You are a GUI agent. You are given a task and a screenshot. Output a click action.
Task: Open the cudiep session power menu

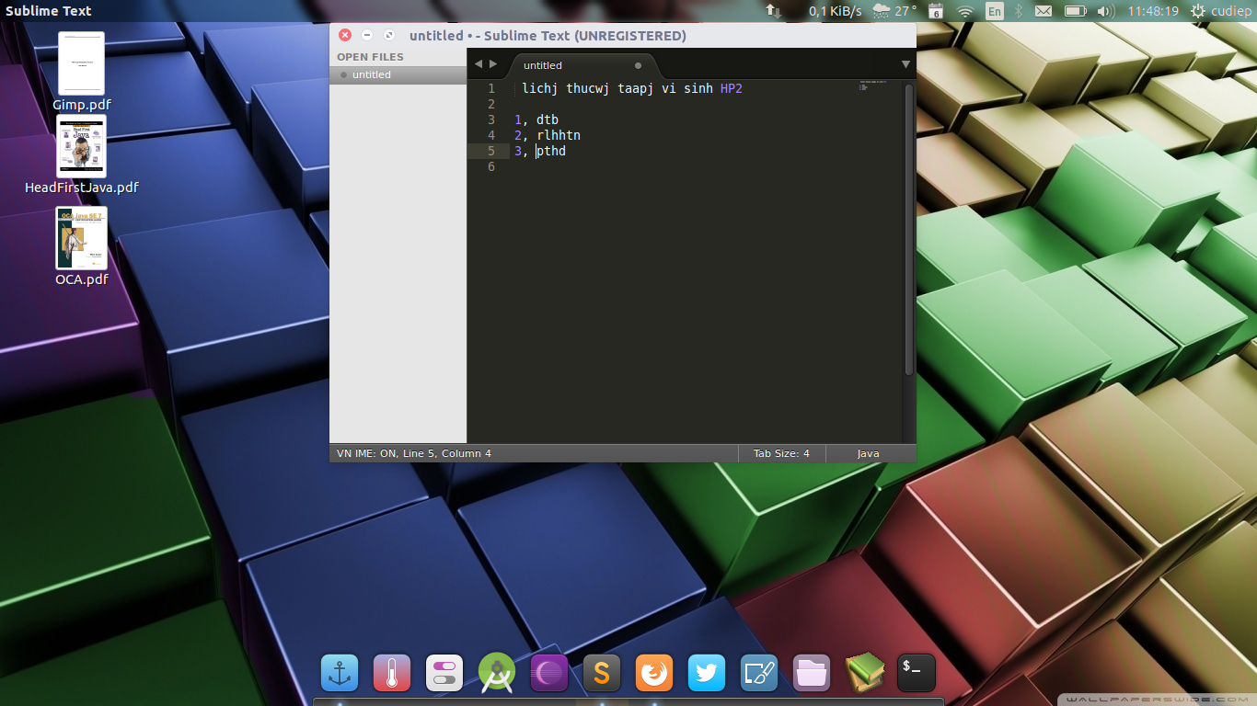(1220, 11)
